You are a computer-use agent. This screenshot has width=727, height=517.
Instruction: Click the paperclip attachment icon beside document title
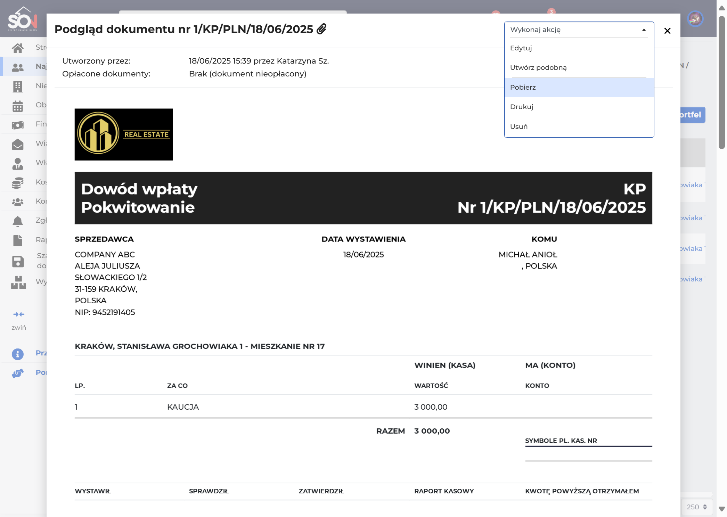321,29
